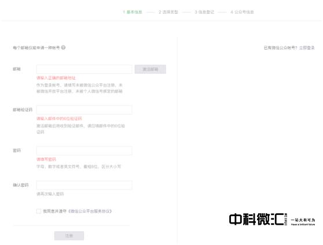Click the red 请输入正确的邮箱地址 error text
Screen dimensions: 323x245
56,78
